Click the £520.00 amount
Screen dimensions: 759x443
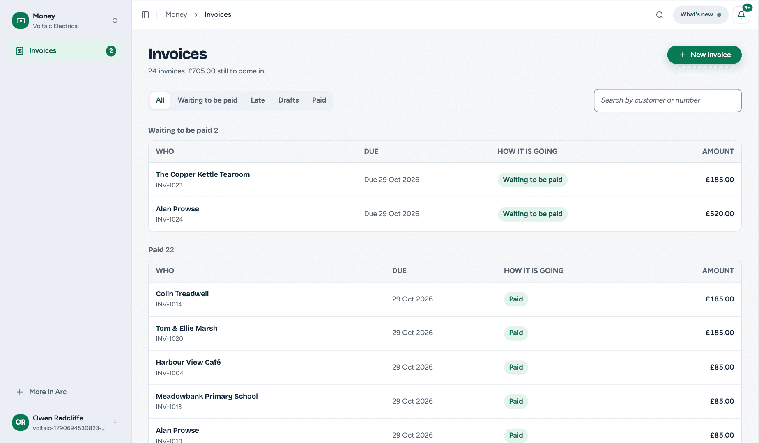pos(720,214)
